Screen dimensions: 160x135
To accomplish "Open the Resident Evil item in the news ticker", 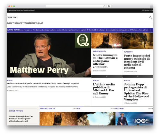I will (x=88, y=30).
